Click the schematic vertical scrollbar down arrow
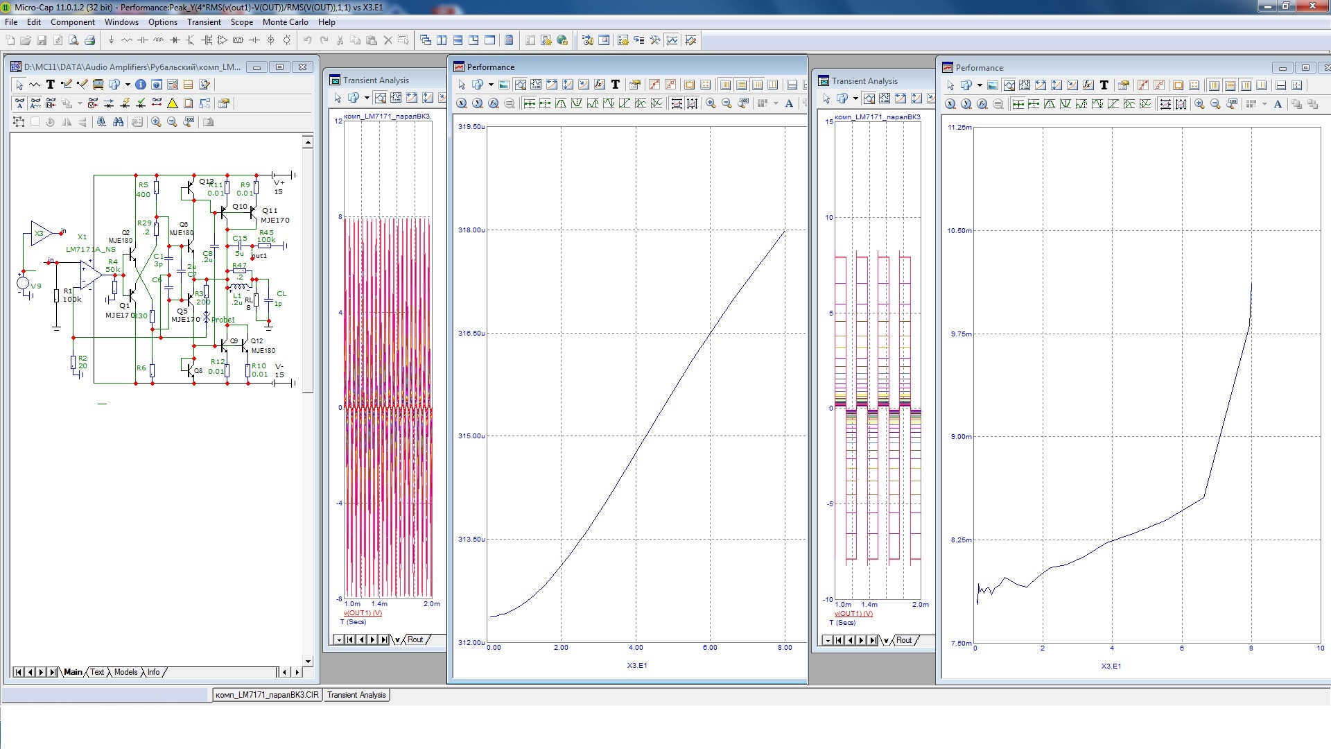The height and width of the screenshot is (749, 1331). [308, 662]
